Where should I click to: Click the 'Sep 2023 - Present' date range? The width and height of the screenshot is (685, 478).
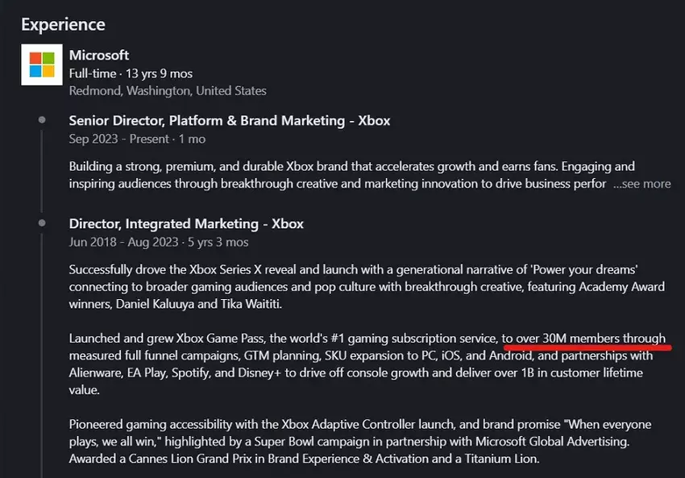[120, 139]
